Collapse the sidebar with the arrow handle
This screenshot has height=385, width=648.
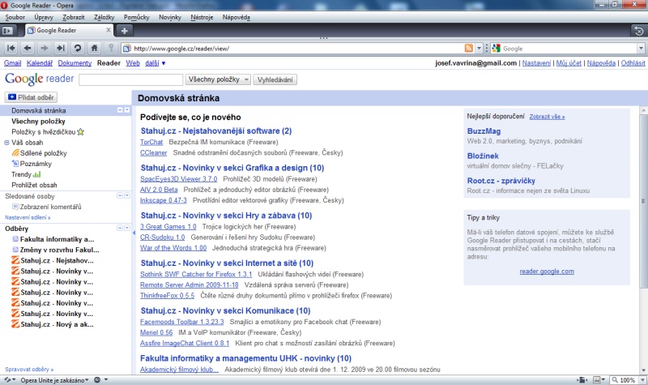(134, 233)
